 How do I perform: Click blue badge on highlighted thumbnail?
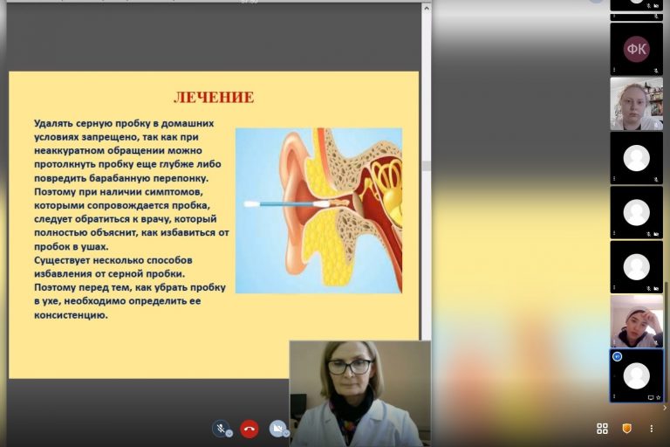[x=617, y=356]
